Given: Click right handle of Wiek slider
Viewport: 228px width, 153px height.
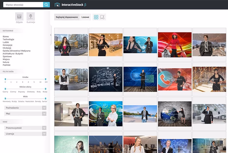Looking at the screenshot, I should coord(46,98).
